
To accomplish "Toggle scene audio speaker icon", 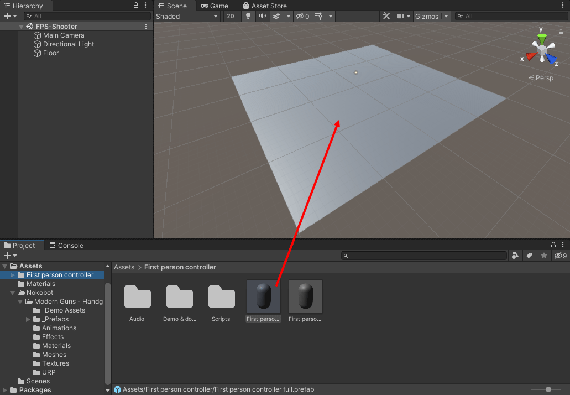I will (262, 16).
